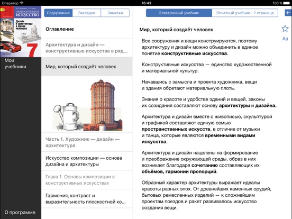The height and width of the screenshot is (219, 292).
Task: Click paragraph starting Начавшись с замысла
Action: point(199,85)
